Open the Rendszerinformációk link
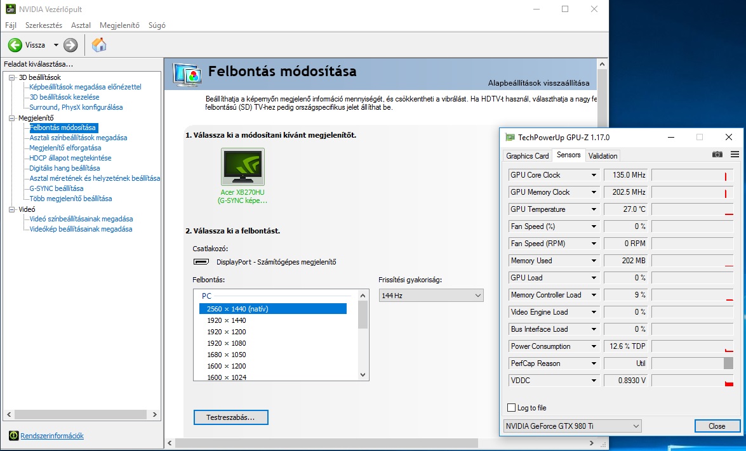The height and width of the screenshot is (451, 746). (52, 436)
